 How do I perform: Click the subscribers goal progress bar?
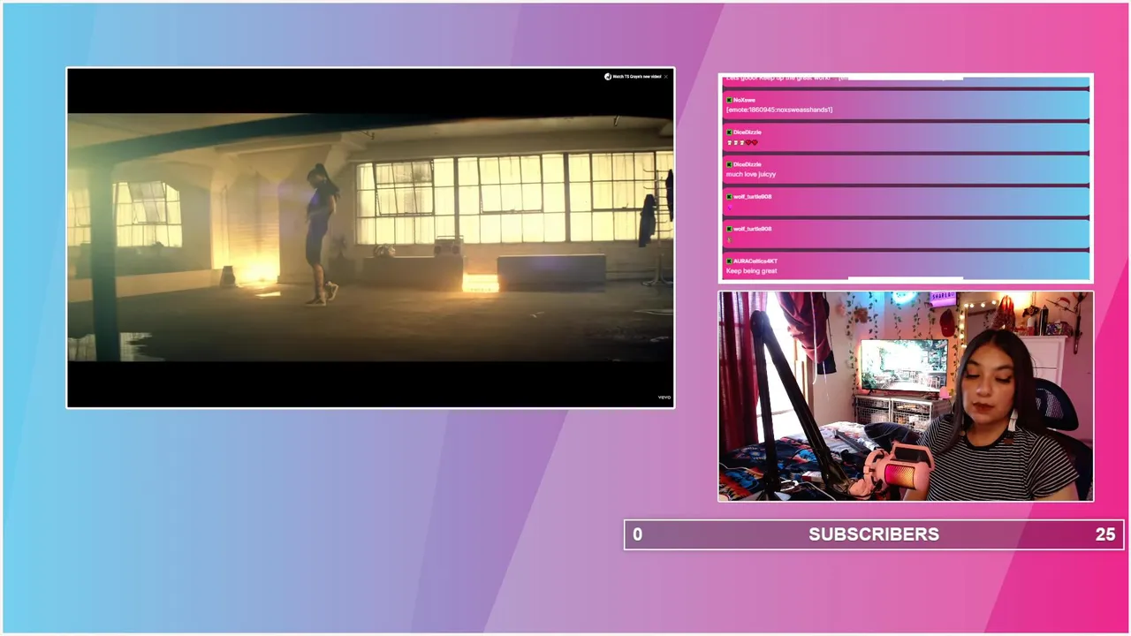[x=874, y=534]
